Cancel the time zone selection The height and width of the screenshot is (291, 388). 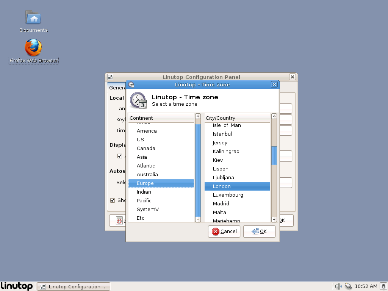tap(224, 232)
